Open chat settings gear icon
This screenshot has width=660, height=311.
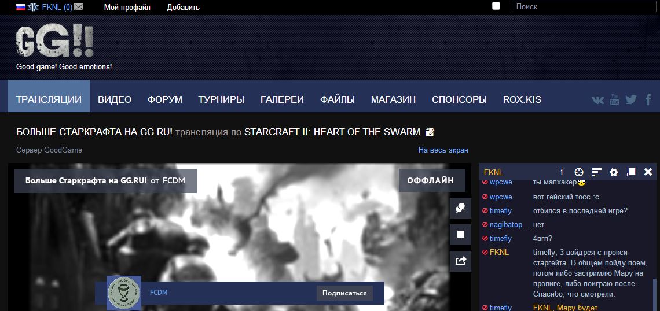tap(614, 172)
